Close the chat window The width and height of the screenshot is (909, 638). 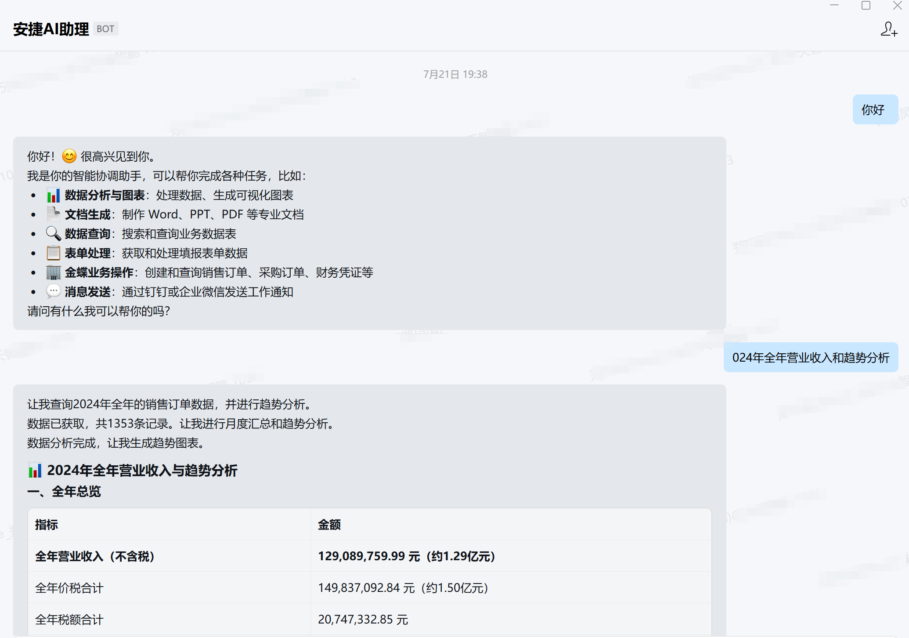(898, 5)
